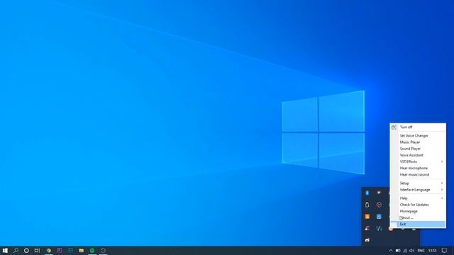Viewport: 454px width, 255px height.
Task: Click the red and white tray overflow icon
Action: point(367,228)
